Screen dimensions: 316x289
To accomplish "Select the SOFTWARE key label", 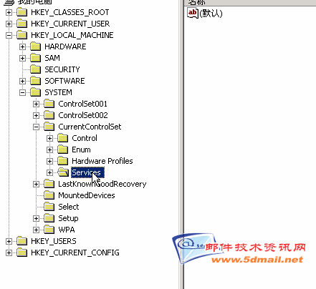I will [x=64, y=81].
